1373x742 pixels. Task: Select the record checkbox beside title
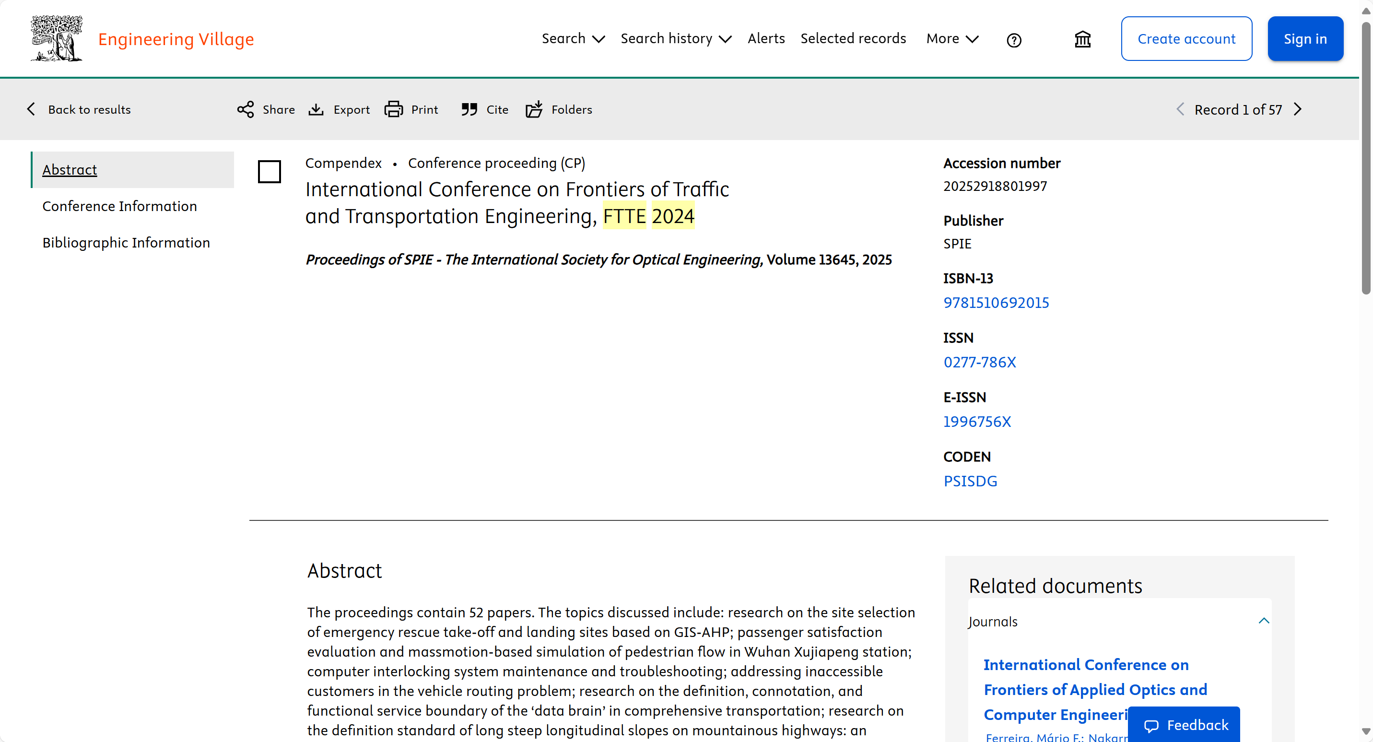coord(269,172)
